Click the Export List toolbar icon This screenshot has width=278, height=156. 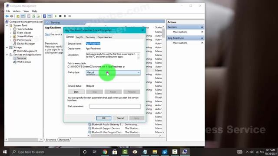38,16
